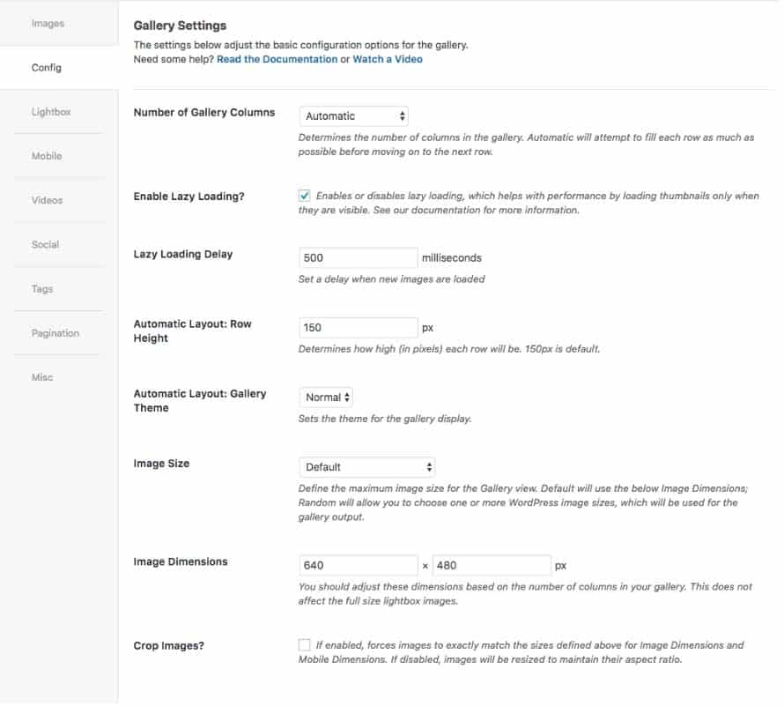
Task: Open the Lightbox settings tab
Action: [x=51, y=112]
